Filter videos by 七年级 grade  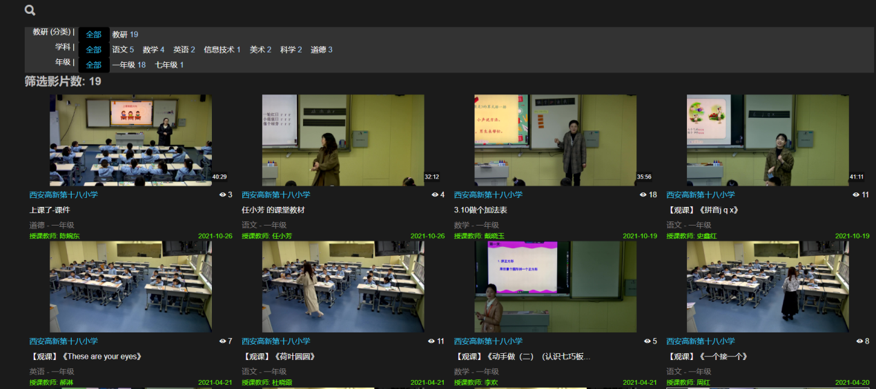[169, 65]
